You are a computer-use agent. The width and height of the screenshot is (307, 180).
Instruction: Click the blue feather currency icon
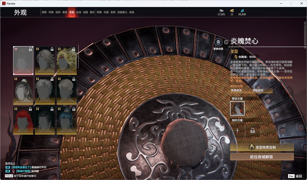click(242, 11)
